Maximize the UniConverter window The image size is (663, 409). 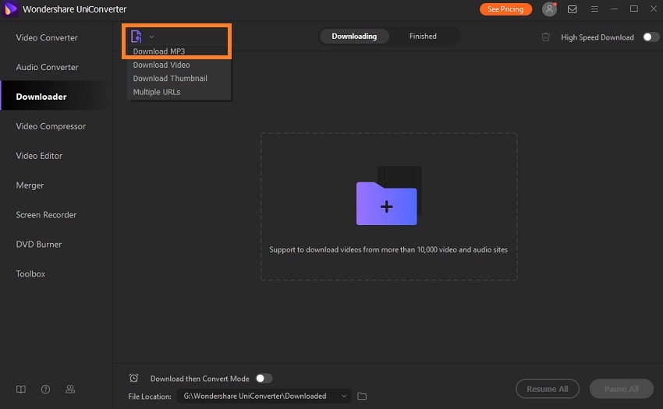[x=634, y=9]
